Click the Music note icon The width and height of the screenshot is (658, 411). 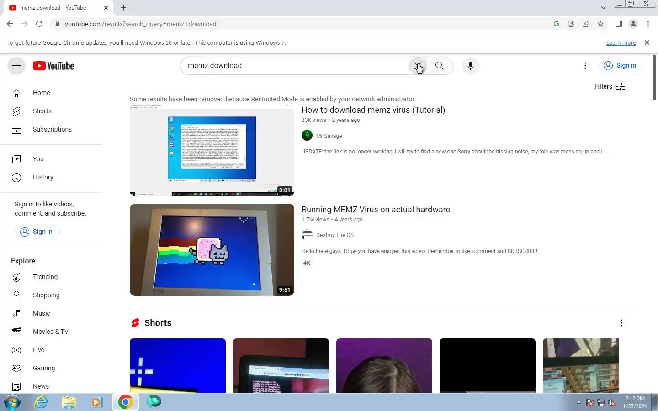tap(16, 313)
